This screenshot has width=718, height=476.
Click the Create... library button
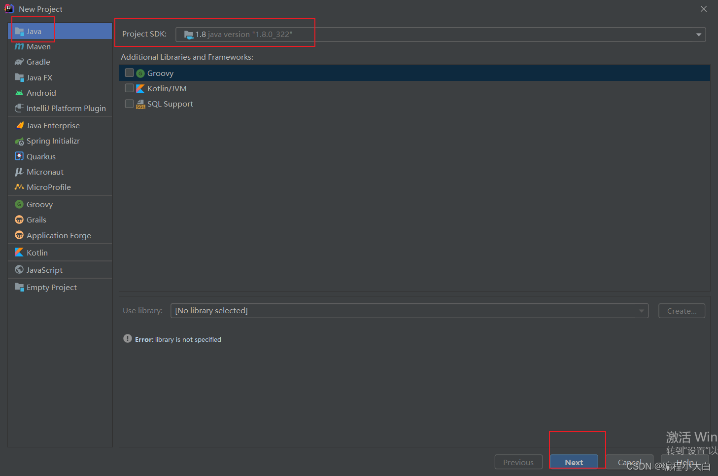coord(682,311)
